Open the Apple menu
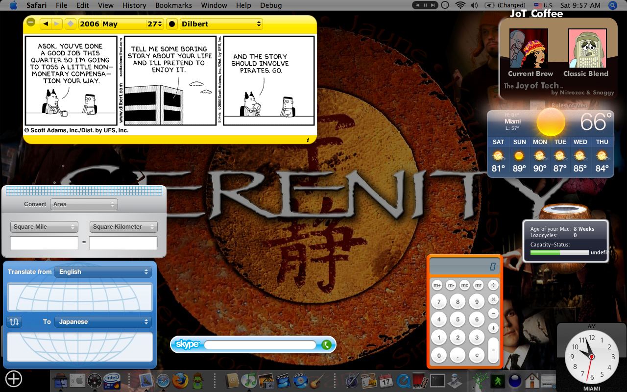 pos(13,5)
